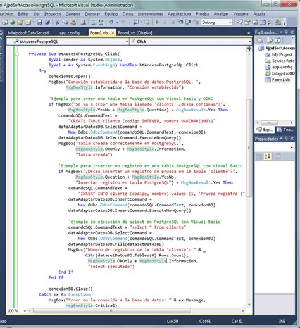
Task: Open the Click method name dropdown
Action: [x=250, y=42]
